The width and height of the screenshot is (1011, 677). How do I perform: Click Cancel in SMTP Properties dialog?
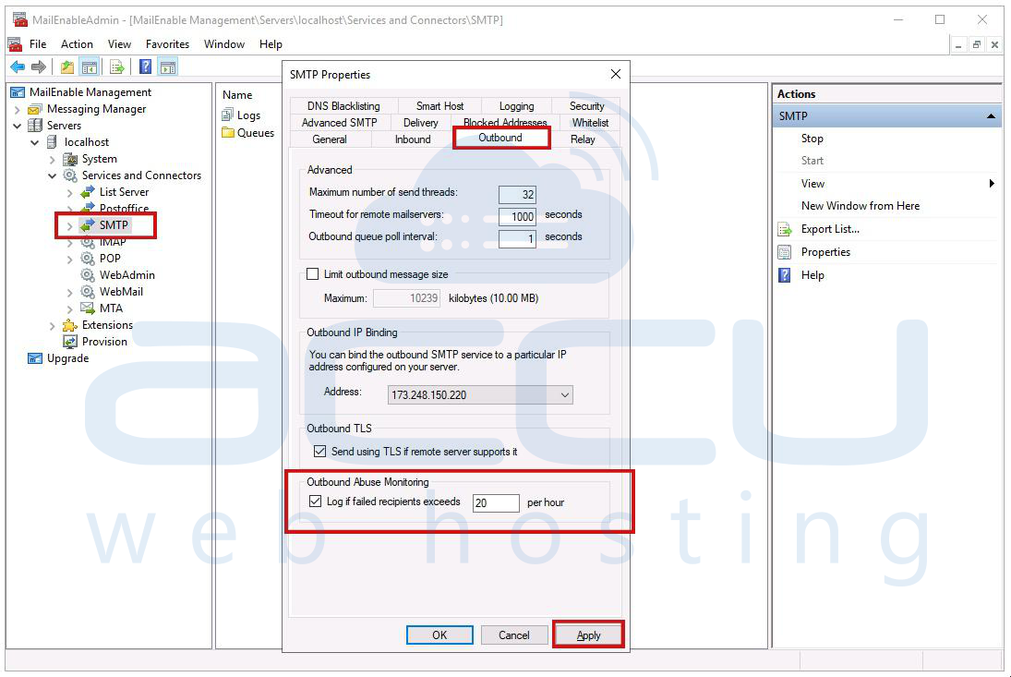click(x=514, y=635)
